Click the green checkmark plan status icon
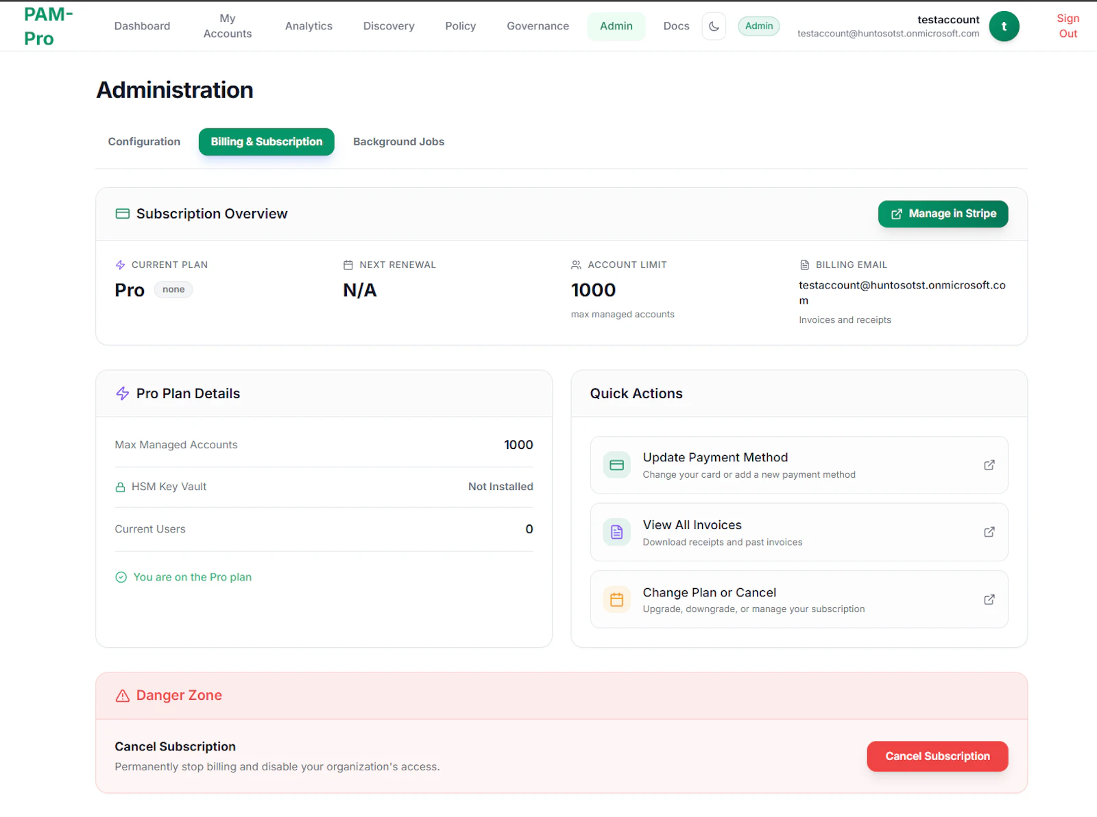1097x817 pixels. [121, 577]
